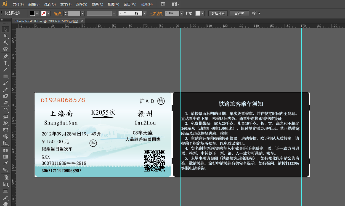Open the 视图(V) menu
345x206 pixels.
pos(113,4)
